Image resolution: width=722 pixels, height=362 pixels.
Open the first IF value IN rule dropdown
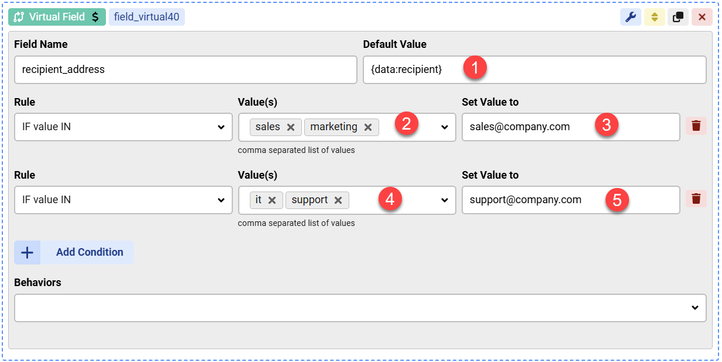[x=123, y=127]
